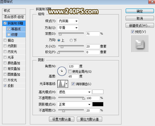Screen dimensions: 155x126
Task: Select direction 上 radio button
Action: (59, 40)
